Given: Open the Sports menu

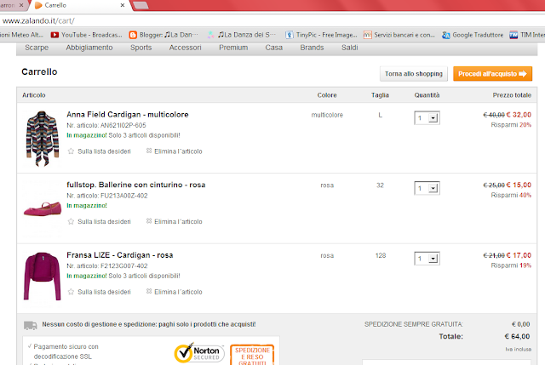Looking at the screenshot, I should [x=141, y=48].
